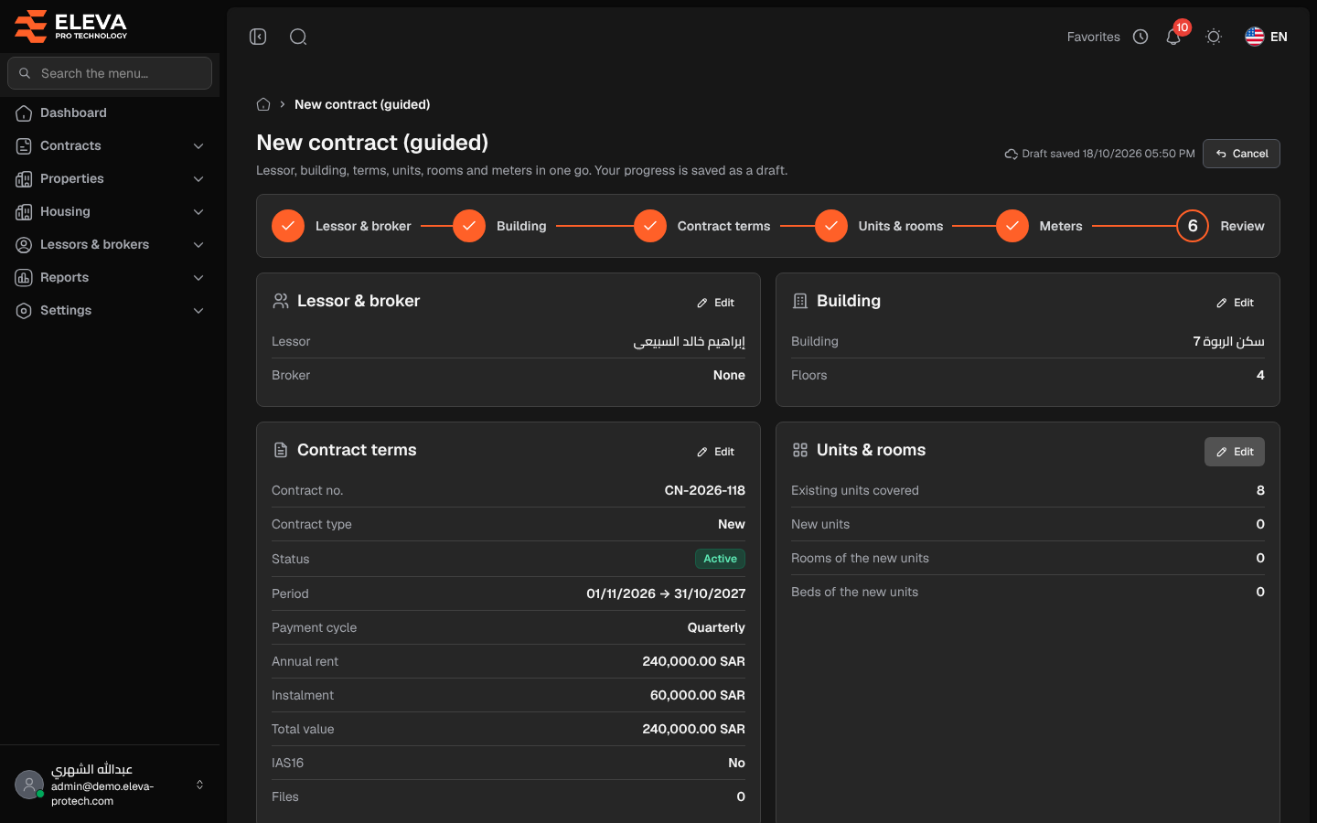Click the Lessor & broker card people icon

point(281,301)
